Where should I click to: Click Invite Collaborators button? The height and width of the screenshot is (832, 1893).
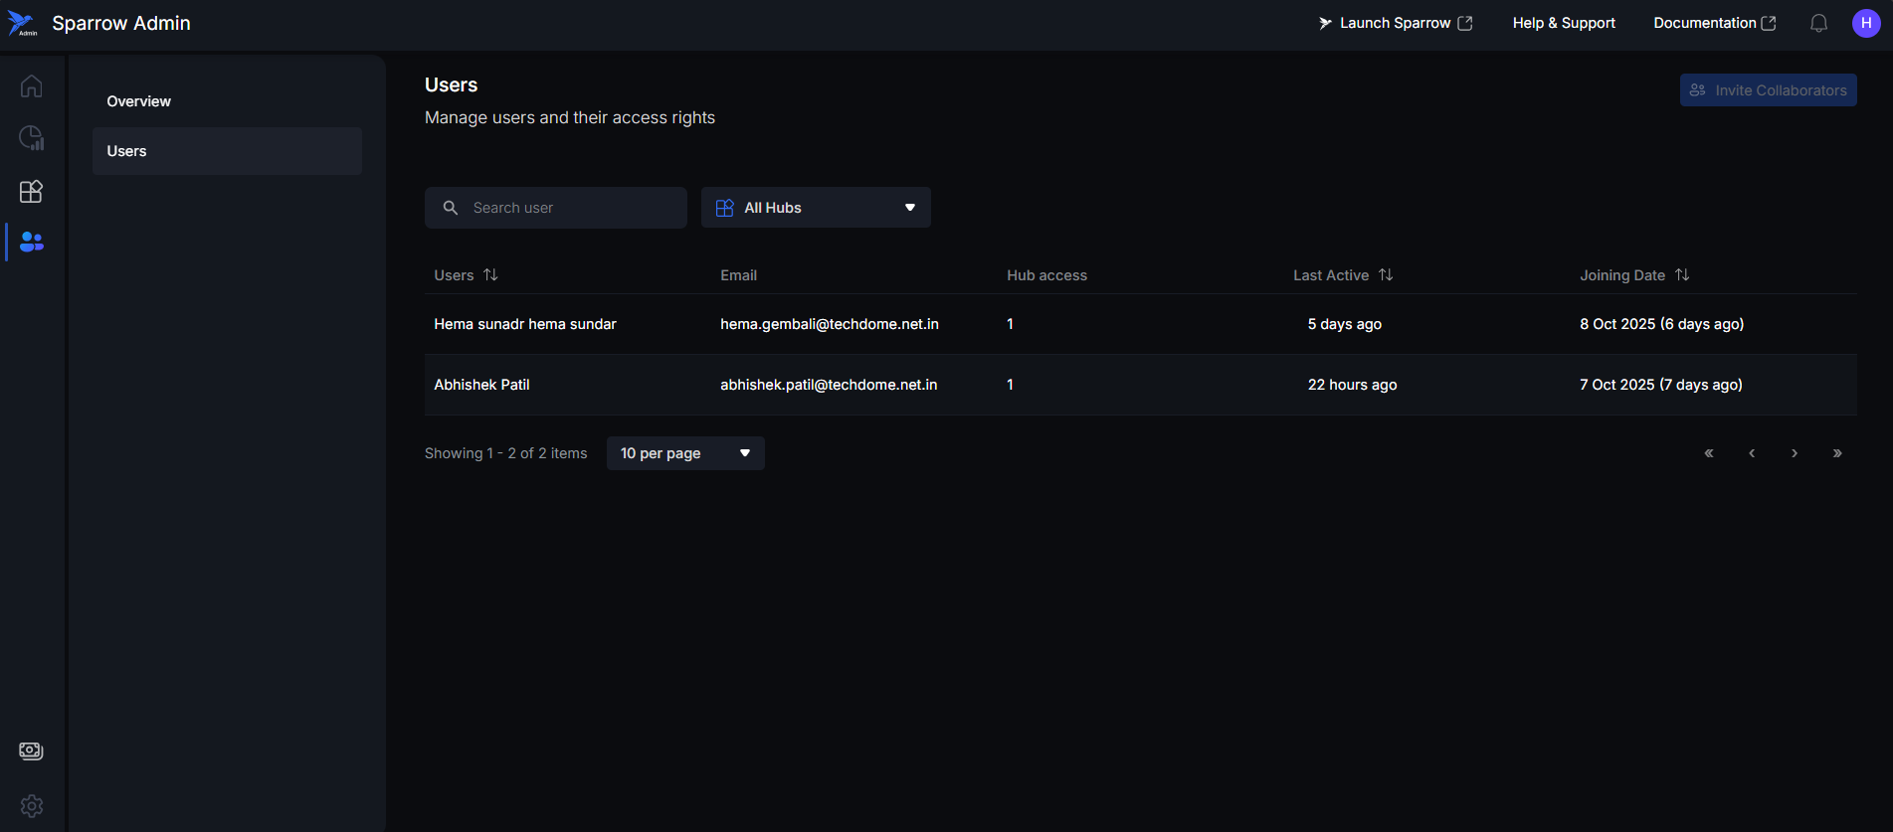pos(1768,90)
